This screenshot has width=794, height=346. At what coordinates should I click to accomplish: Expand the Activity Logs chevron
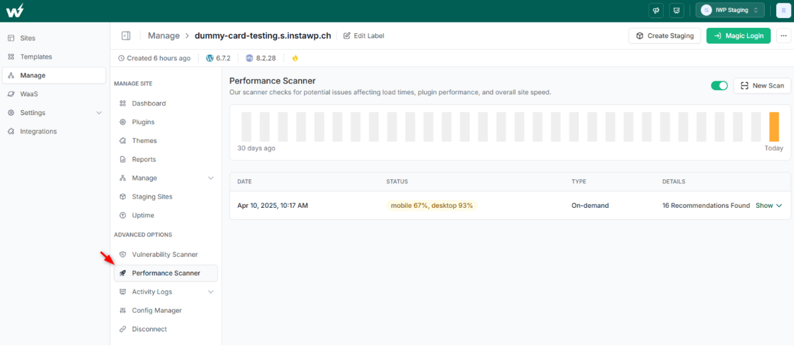211,292
